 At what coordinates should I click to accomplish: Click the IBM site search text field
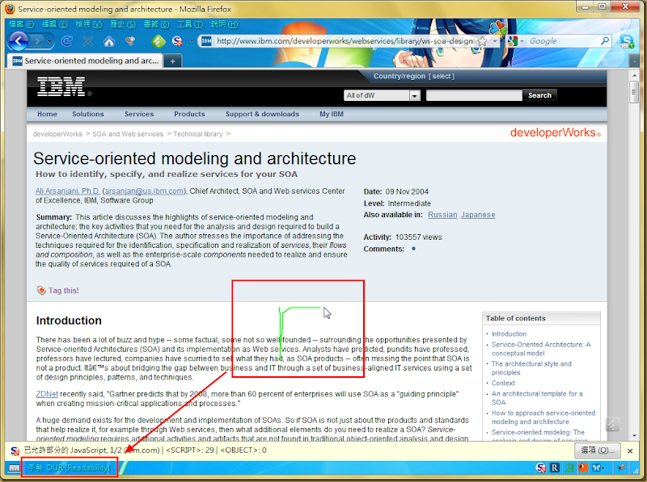(474, 95)
